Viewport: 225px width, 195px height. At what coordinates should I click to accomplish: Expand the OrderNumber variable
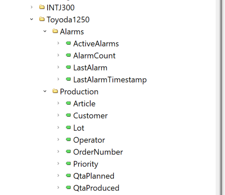[58, 152]
